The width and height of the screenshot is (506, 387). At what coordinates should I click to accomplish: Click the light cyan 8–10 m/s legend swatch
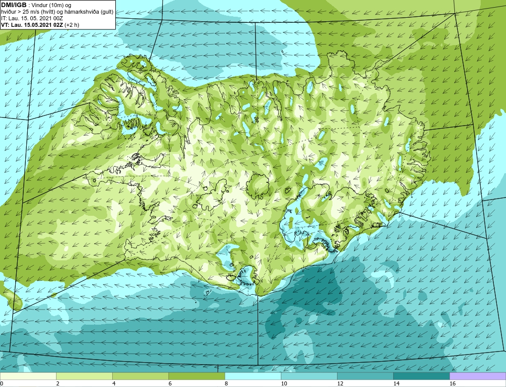[x=252, y=376]
